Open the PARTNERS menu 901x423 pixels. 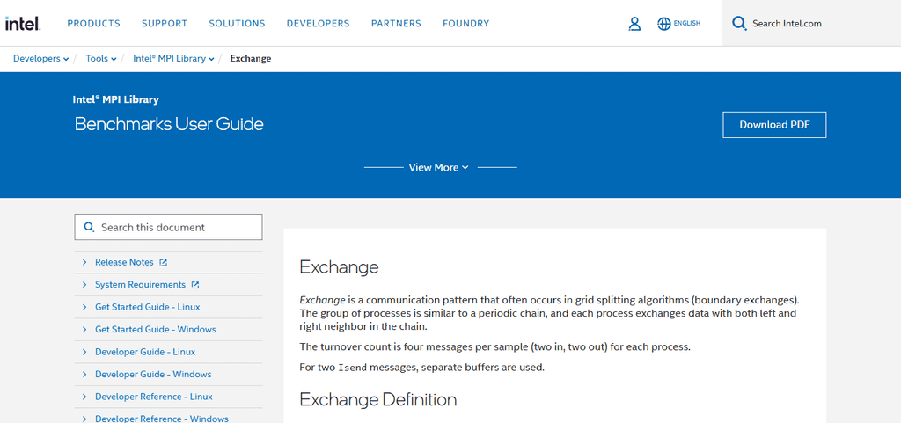(x=396, y=24)
